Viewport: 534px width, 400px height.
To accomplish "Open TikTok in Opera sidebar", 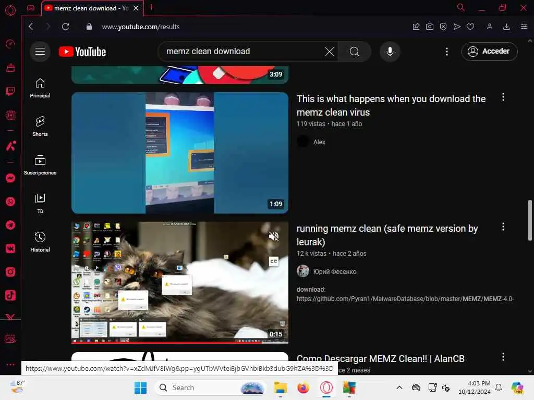I will pos(10,295).
